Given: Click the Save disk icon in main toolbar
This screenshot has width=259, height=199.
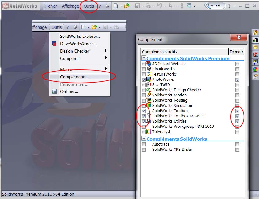Looking at the screenshot, I should pyautogui.click(x=137, y=6).
